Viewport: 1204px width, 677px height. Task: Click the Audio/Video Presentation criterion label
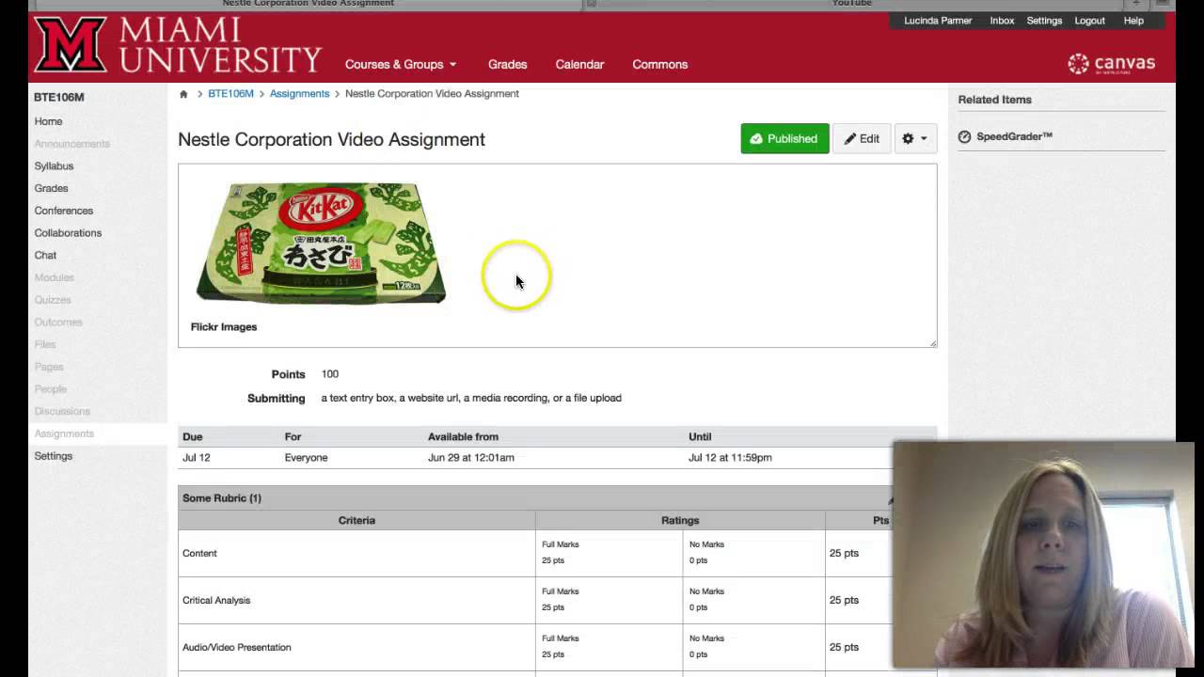(x=237, y=647)
